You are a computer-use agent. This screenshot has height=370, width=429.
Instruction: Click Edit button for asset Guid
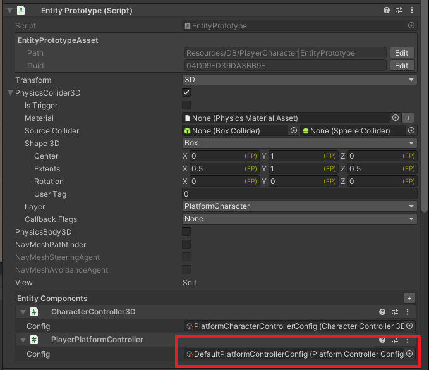(402, 65)
